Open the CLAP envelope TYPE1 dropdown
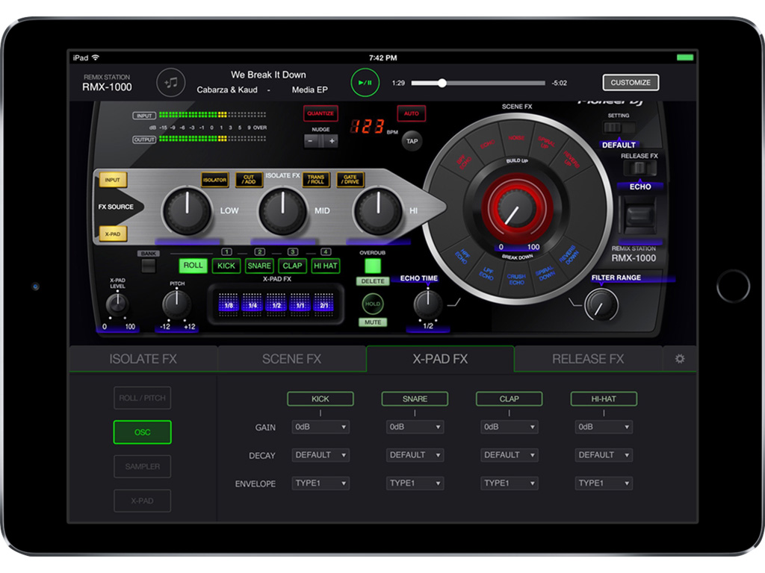 (509, 483)
